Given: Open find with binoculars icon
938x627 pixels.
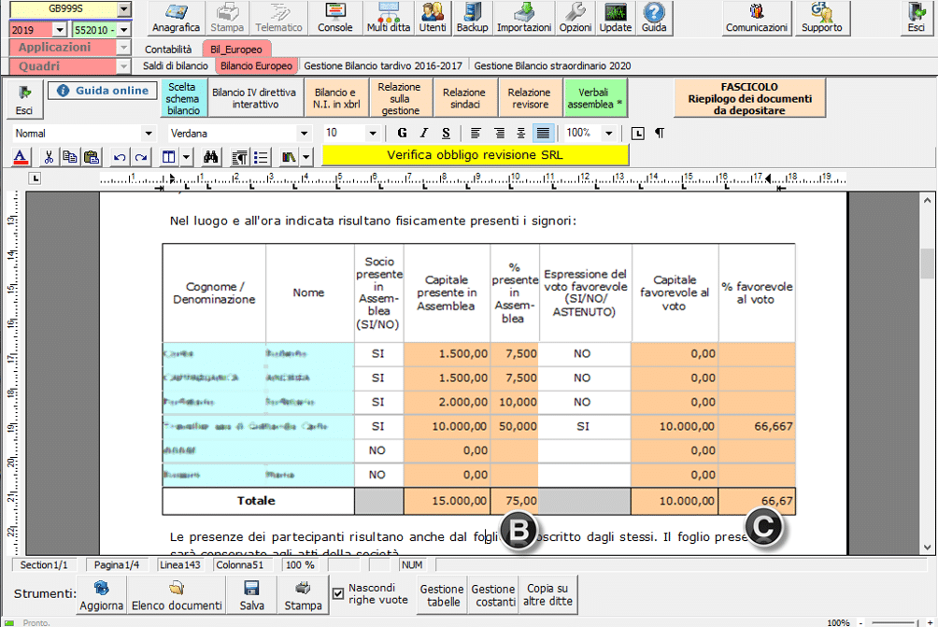Looking at the screenshot, I should 210,157.
